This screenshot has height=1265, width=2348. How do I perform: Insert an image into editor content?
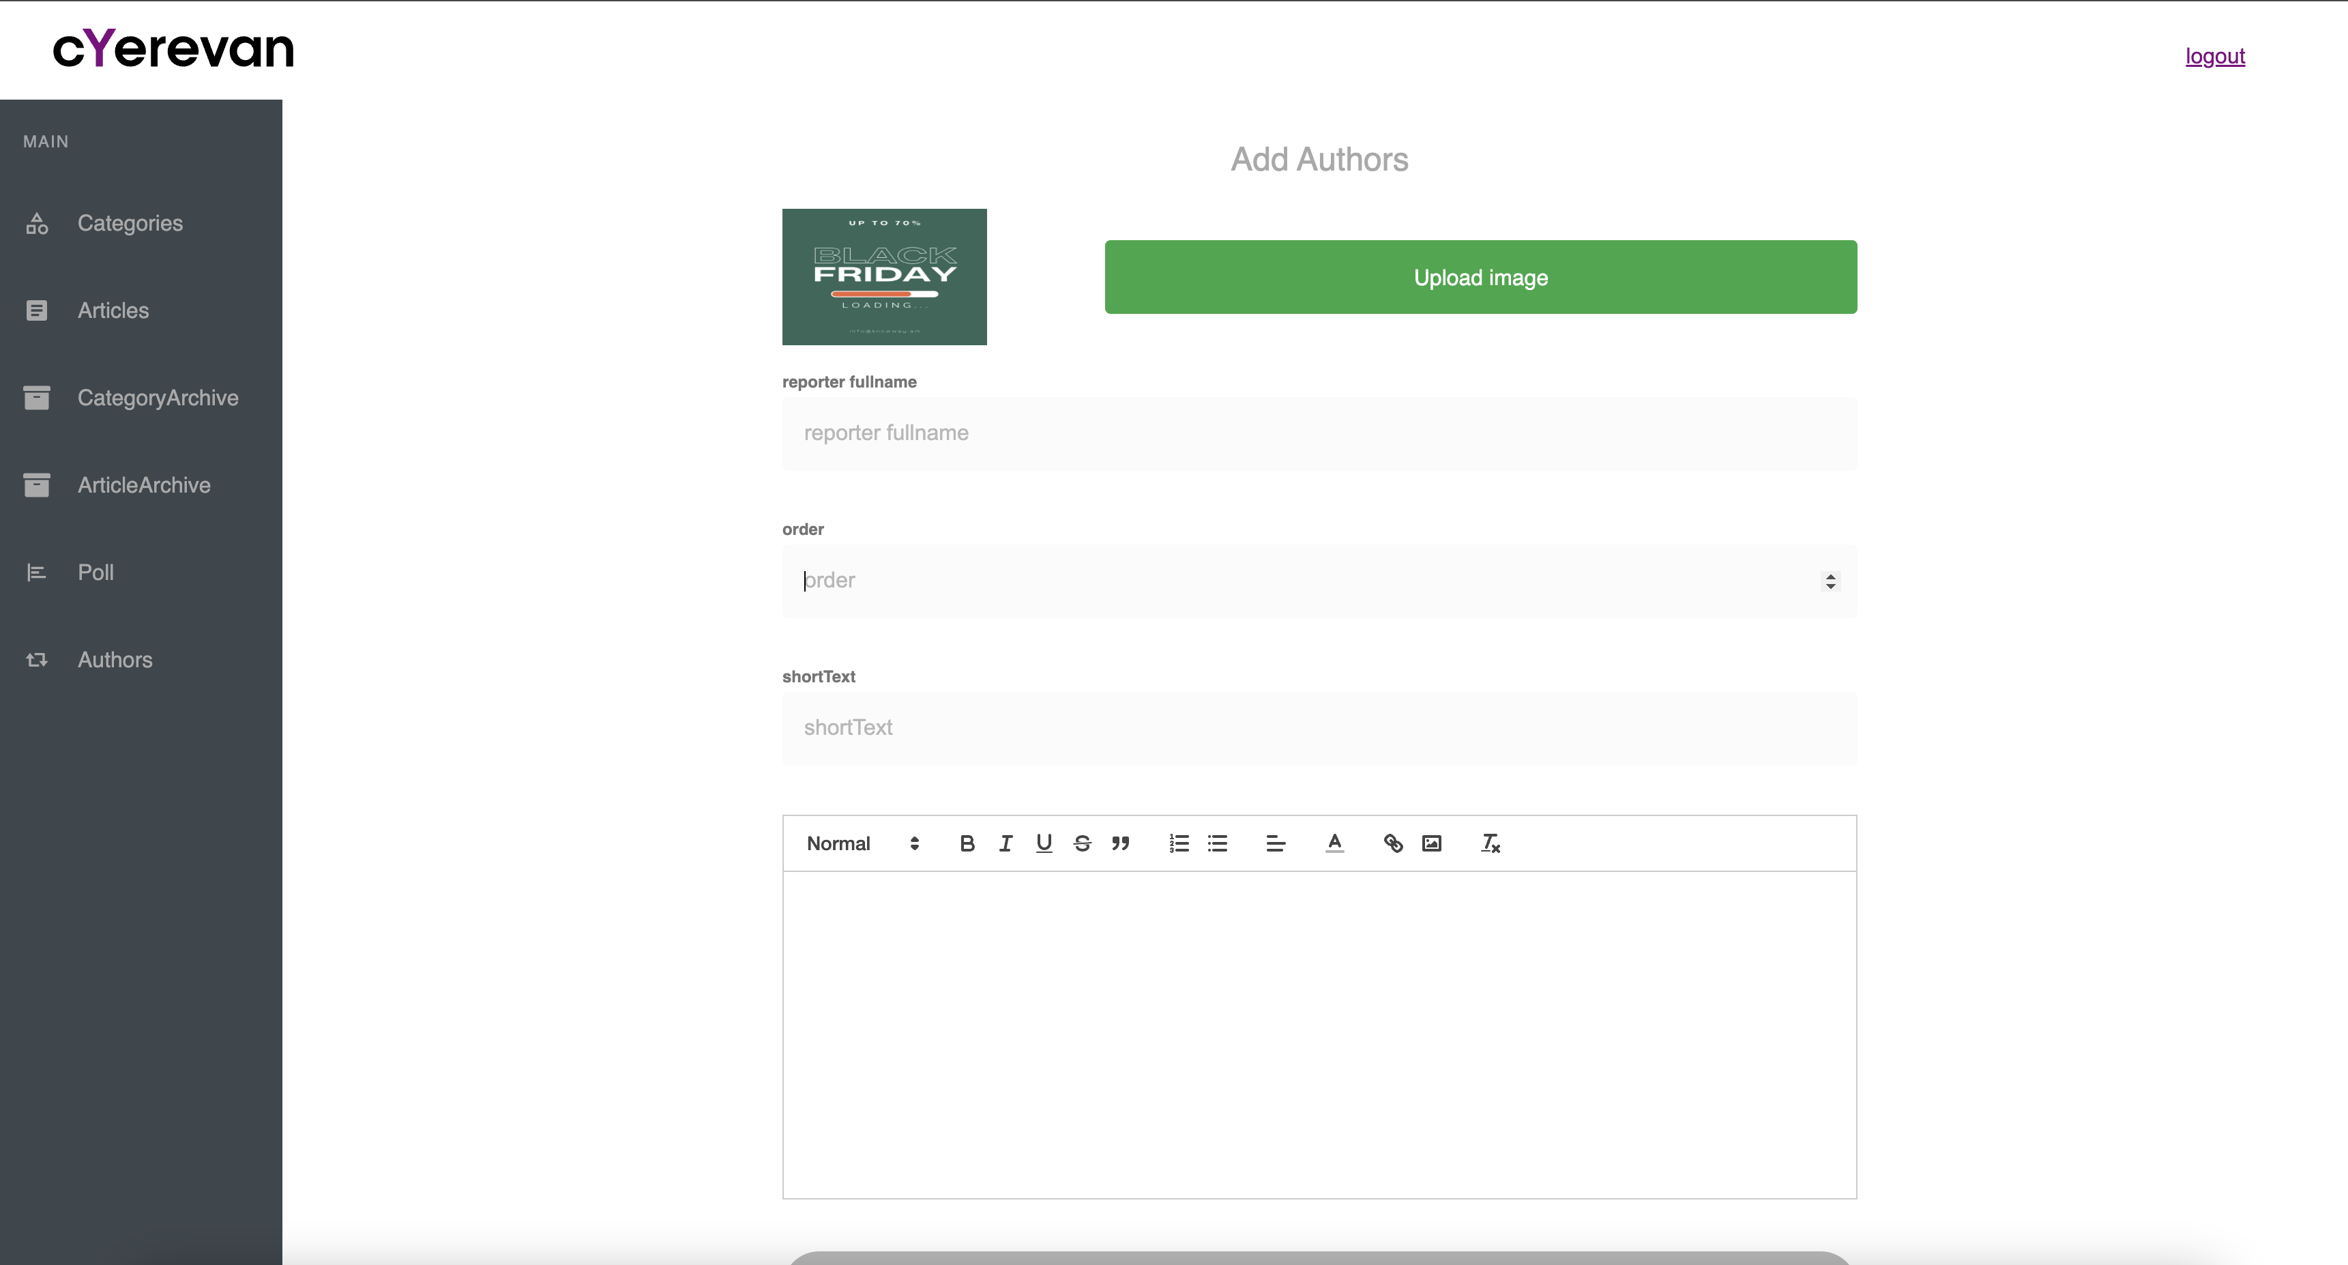point(1431,843)
